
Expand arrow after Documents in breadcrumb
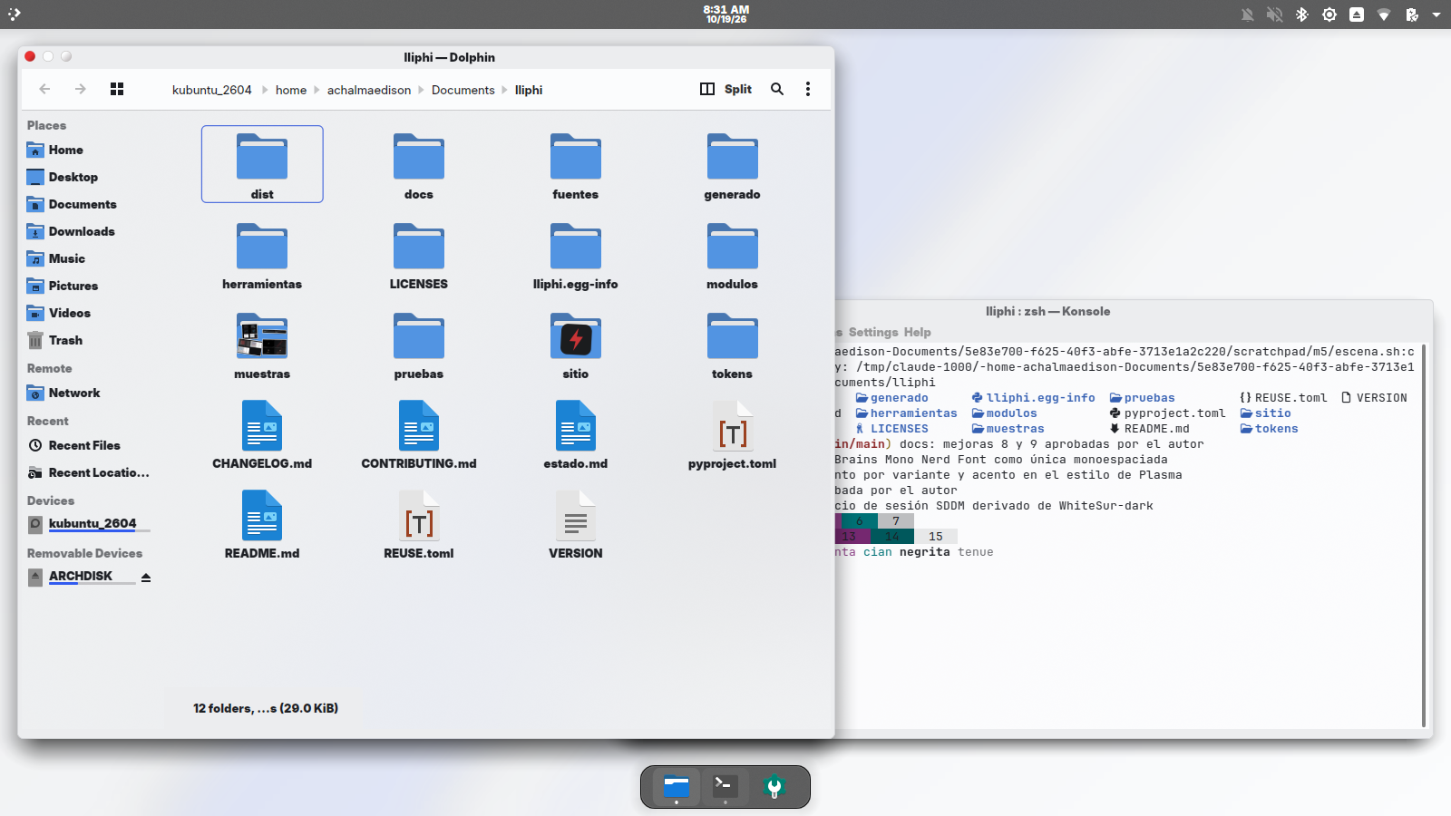pos(504,90)
